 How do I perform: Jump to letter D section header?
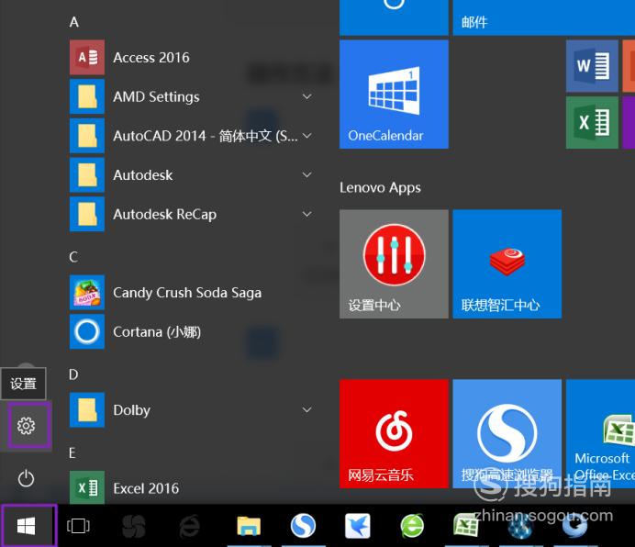pos(73,374)
